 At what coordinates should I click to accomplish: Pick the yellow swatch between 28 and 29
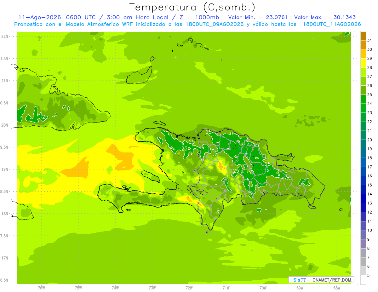pyautogui.click(x=363, y=63)
